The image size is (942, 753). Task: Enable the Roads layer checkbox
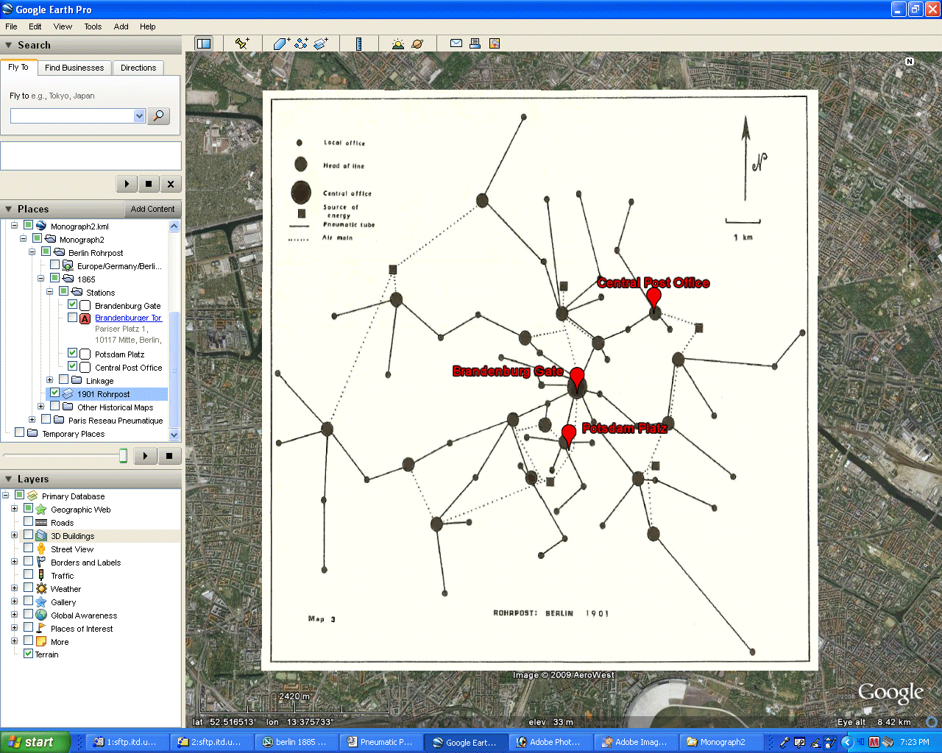point(29,522)
